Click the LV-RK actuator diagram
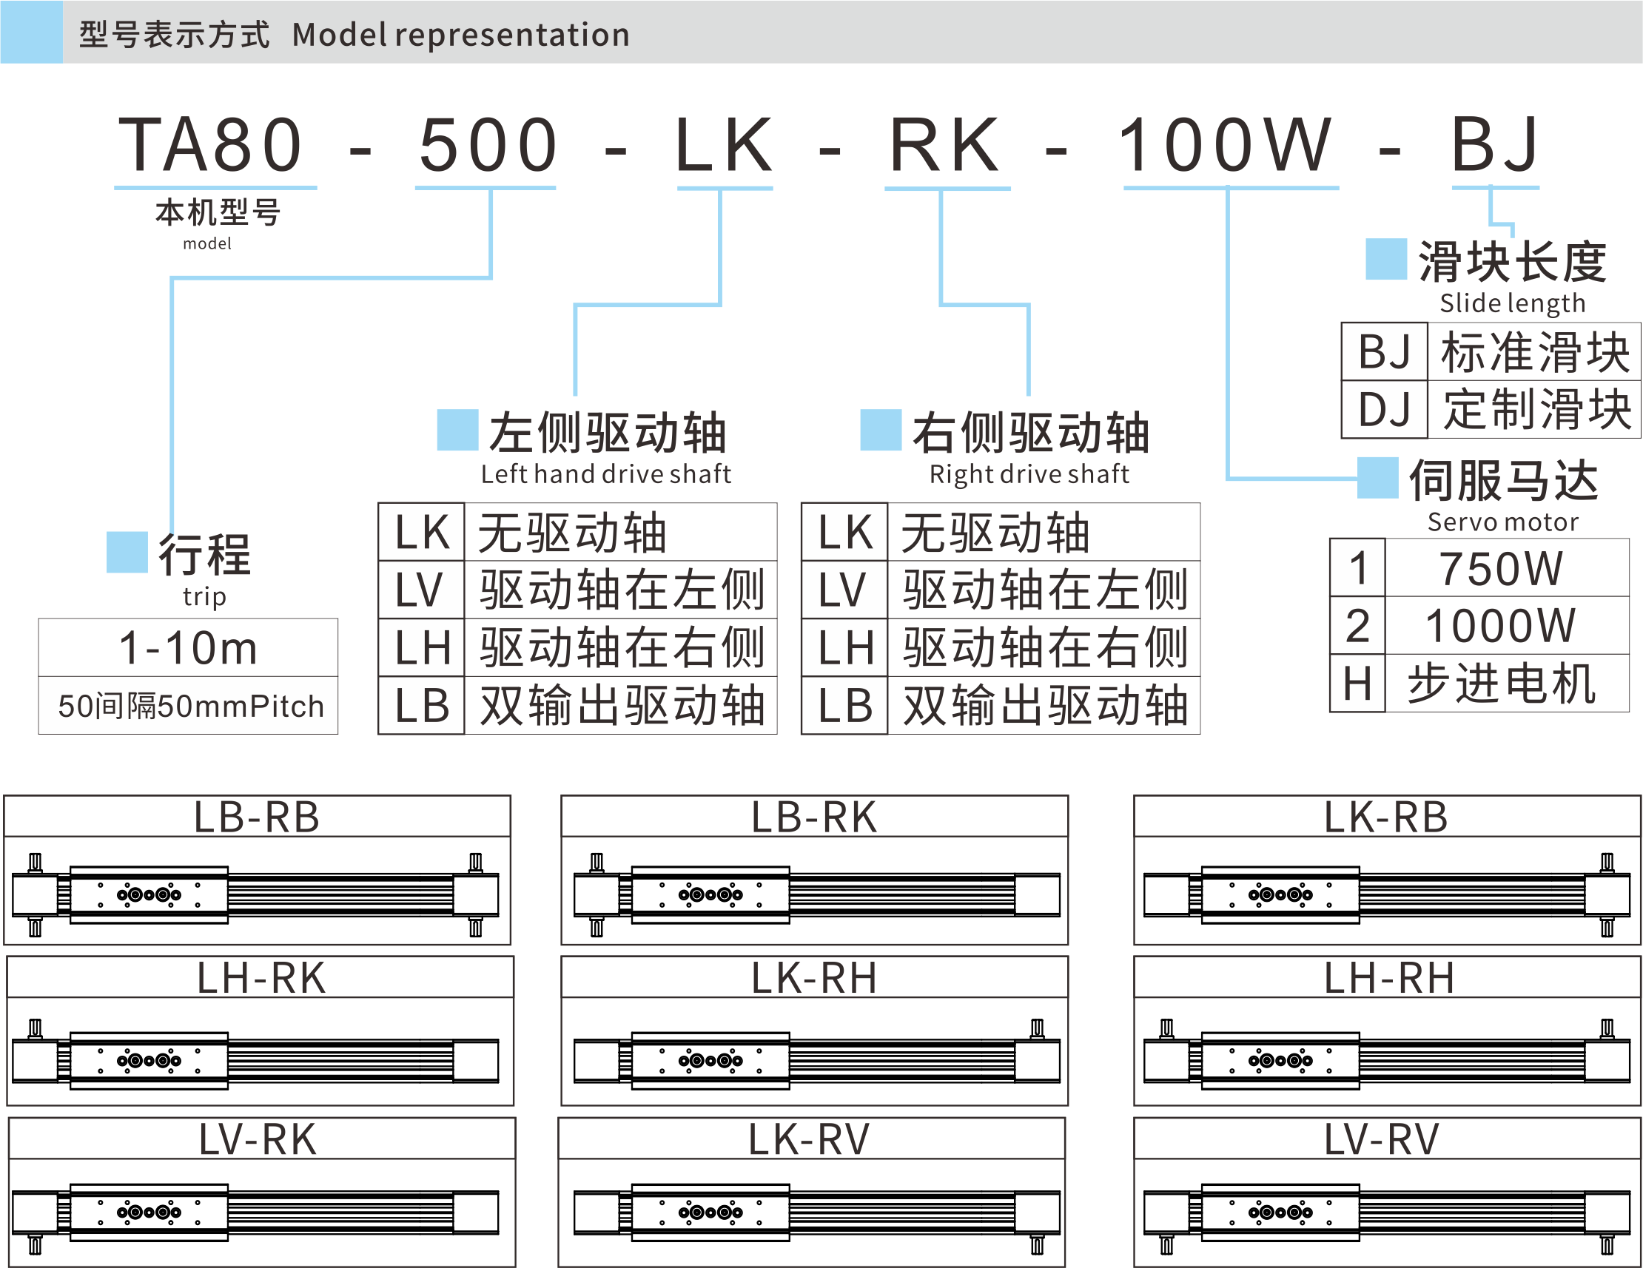Viewport: 1643px width, 1268px height. click(256, 1211)
